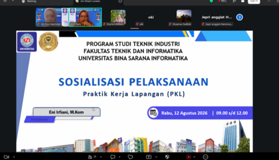Click the view layout icon in top bar
This screenshot has width=279, height=160.
point(243,1)
